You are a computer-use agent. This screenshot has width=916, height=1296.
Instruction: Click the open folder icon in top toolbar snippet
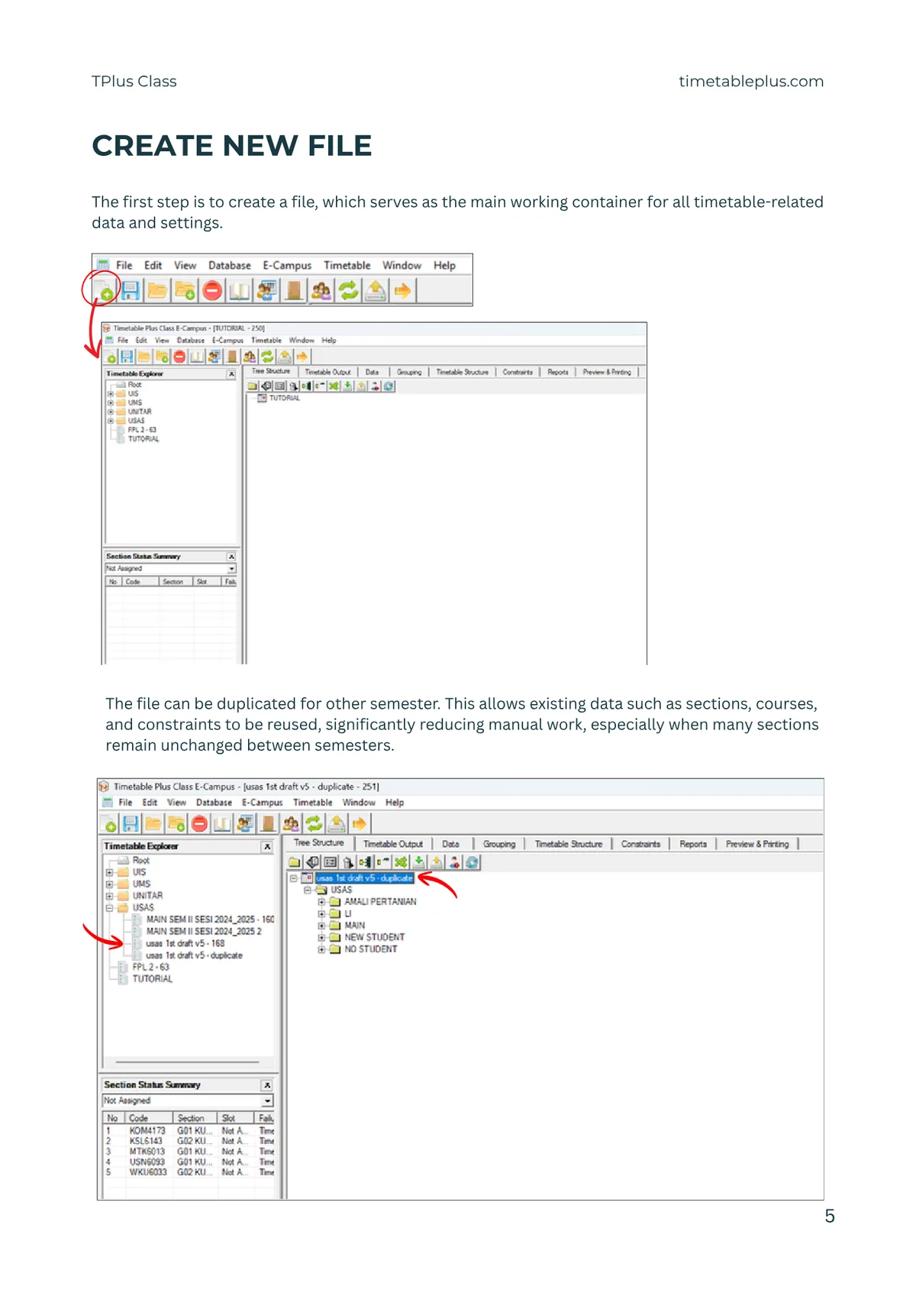tap(157, 291)
